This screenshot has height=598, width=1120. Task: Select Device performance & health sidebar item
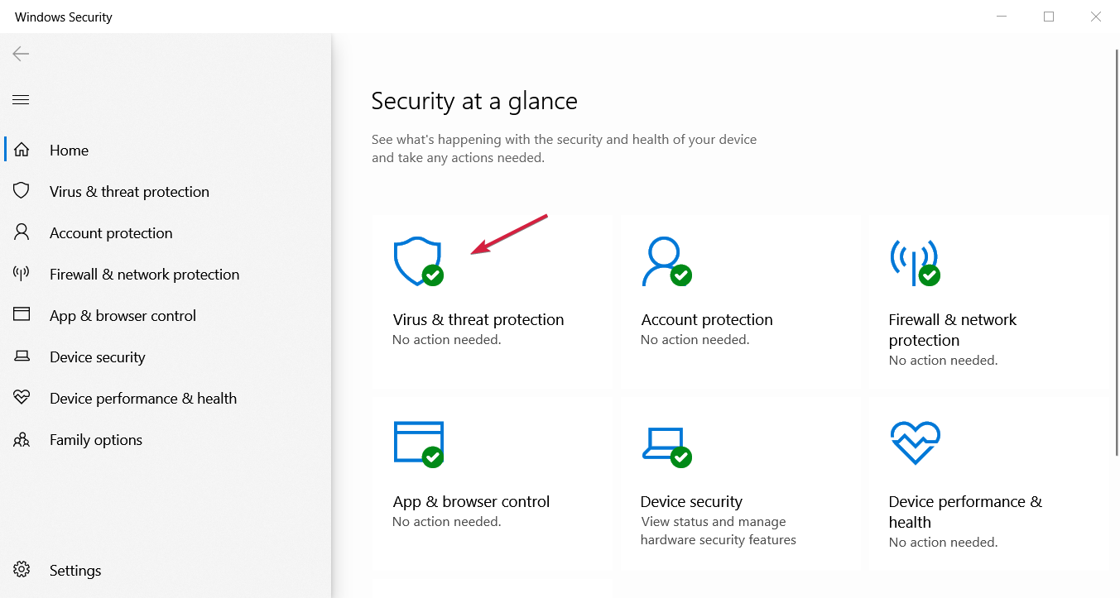(142, 399)
